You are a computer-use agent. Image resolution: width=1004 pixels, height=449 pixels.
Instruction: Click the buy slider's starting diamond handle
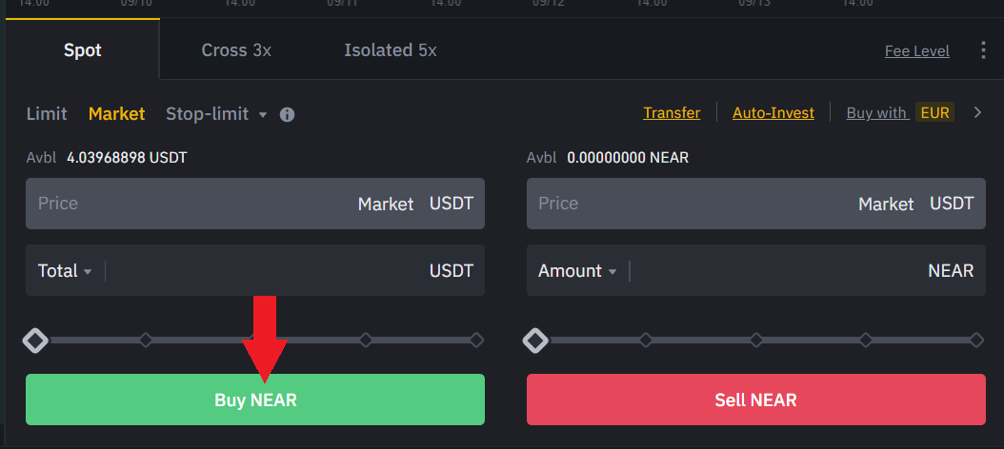tap(35, 340)
